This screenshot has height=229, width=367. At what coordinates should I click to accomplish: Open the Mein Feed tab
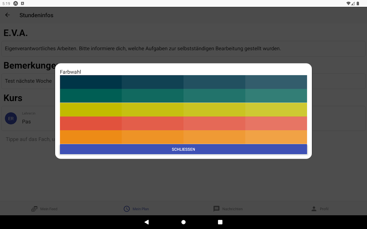(x=44, y=209)
